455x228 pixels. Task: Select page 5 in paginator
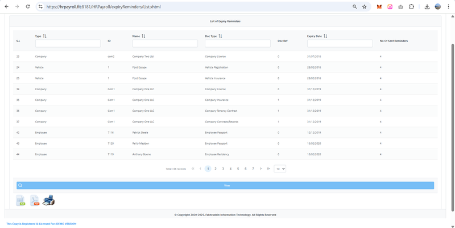238,168
